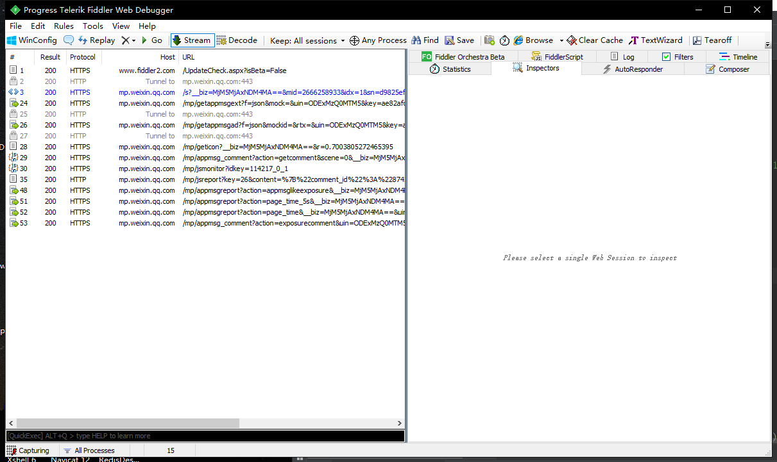Click the lock icon of session 27

coord(13,136)
